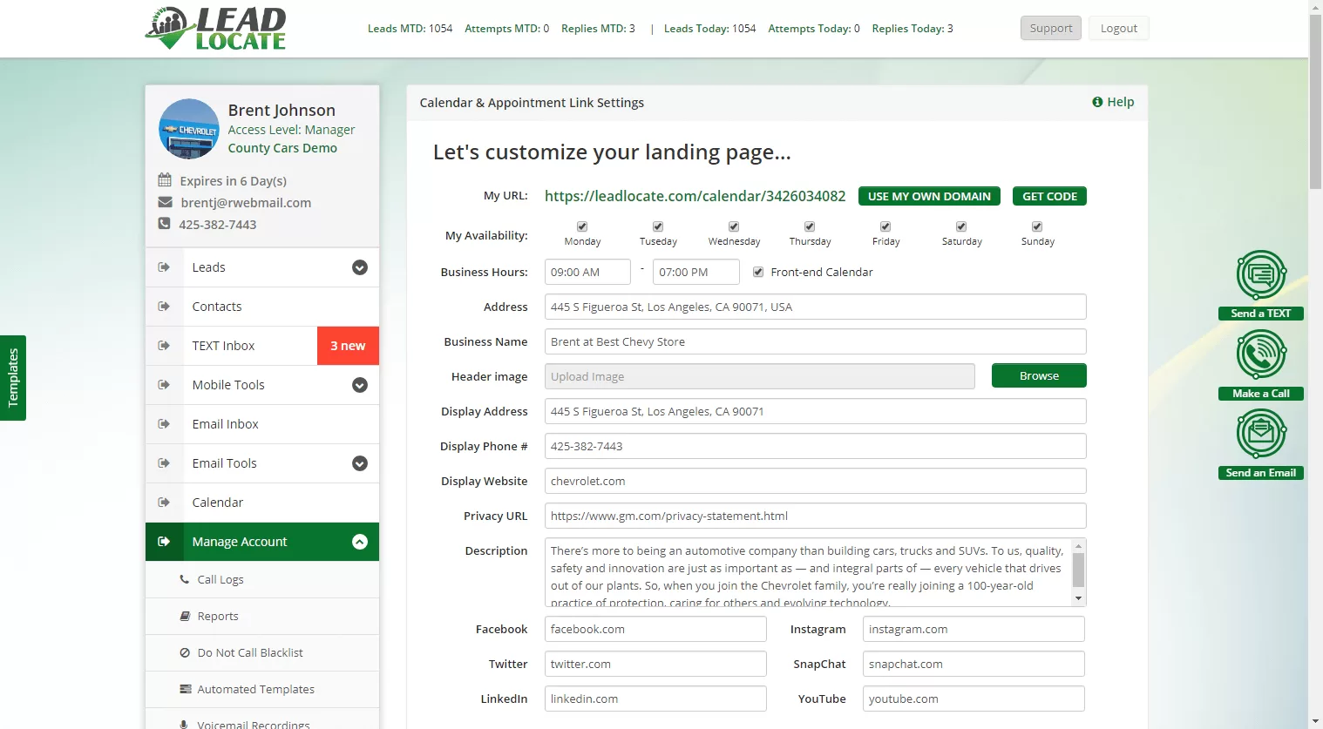Click the Help info icon

click(x=1097, y=102)
